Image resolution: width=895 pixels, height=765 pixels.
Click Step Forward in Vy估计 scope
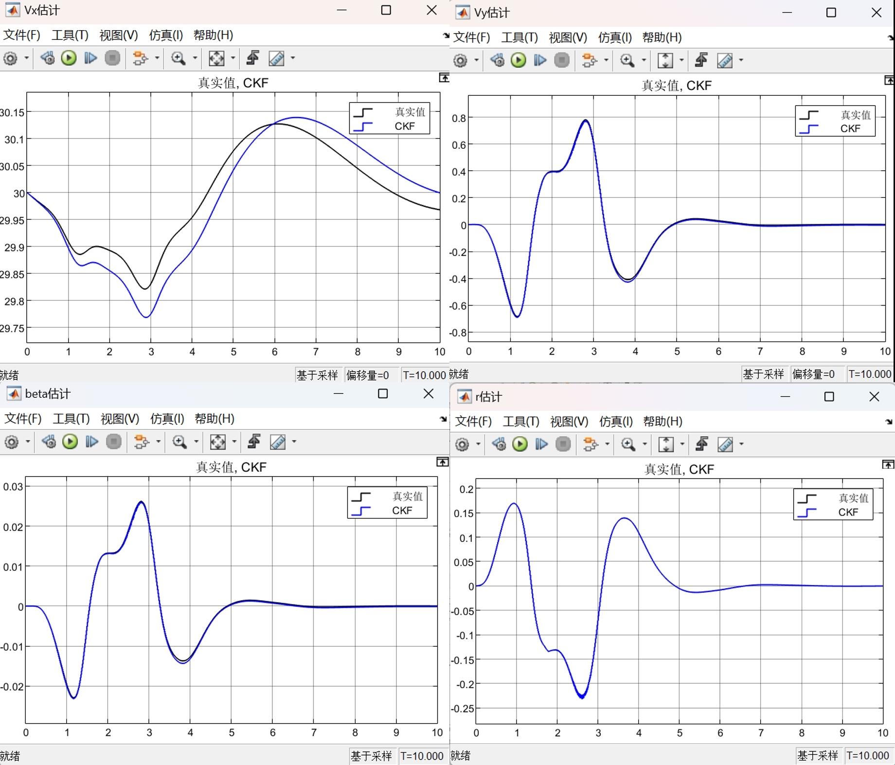tap(540, 60)
